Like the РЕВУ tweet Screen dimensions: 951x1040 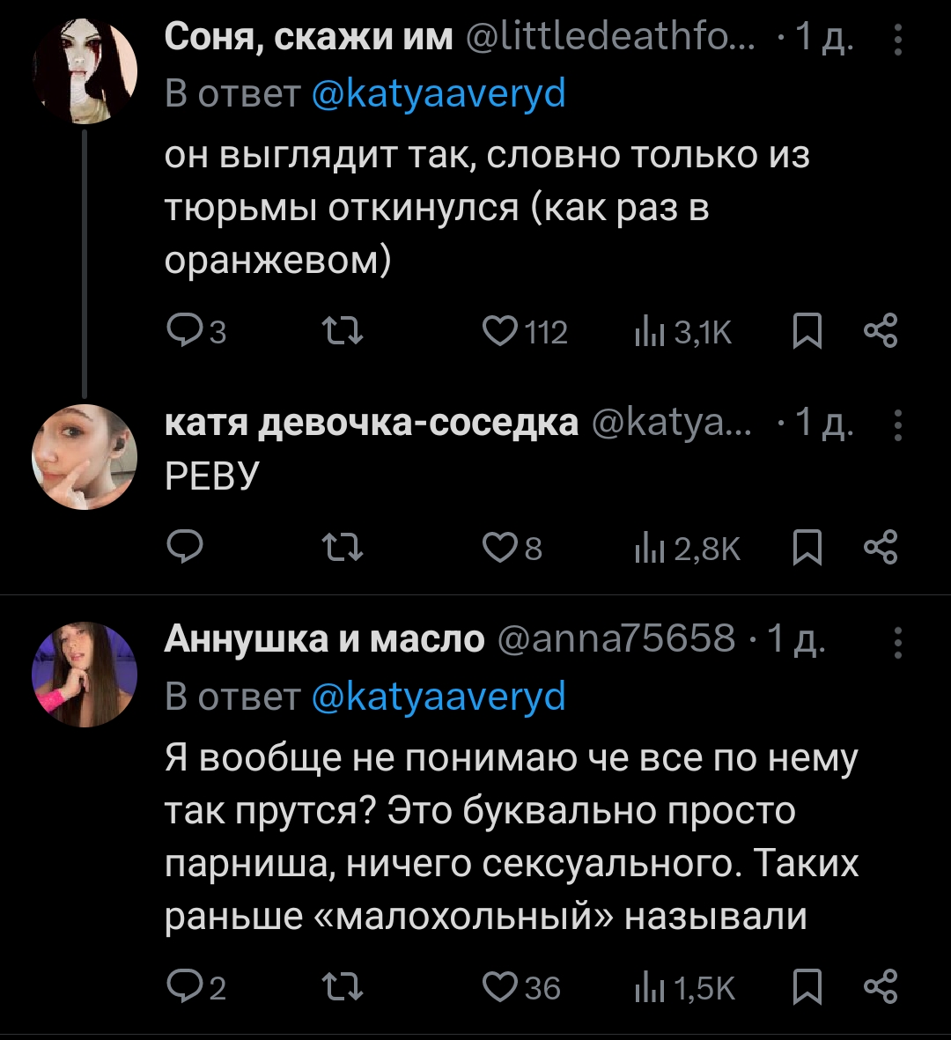502,550
